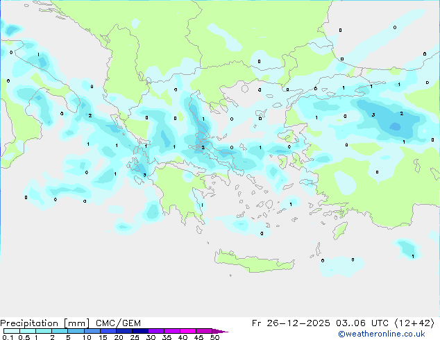440x340 pixels.
Task: Open the weatheronline.co.uk credit link
Action: point(382,334)
